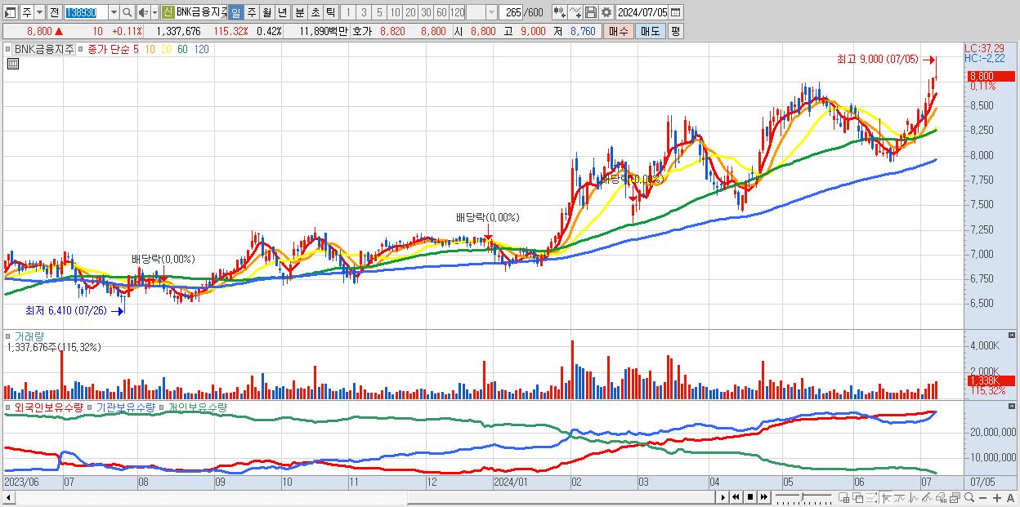Click the chart zoom slider handle
The height and width of the screenshot is (507, 1020).
click(802, 496)
